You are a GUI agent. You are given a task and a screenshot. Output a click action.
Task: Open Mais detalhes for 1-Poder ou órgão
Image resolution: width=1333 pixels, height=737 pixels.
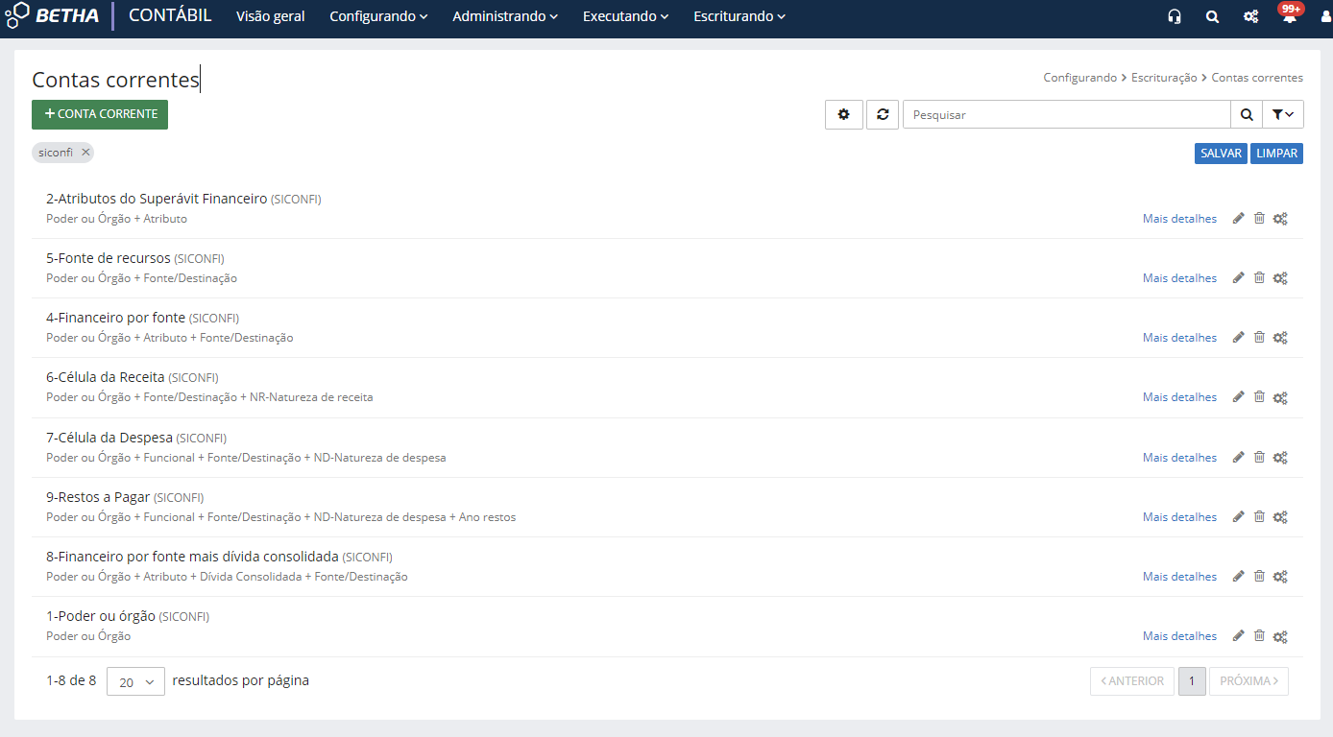[x=1179, y=636]
